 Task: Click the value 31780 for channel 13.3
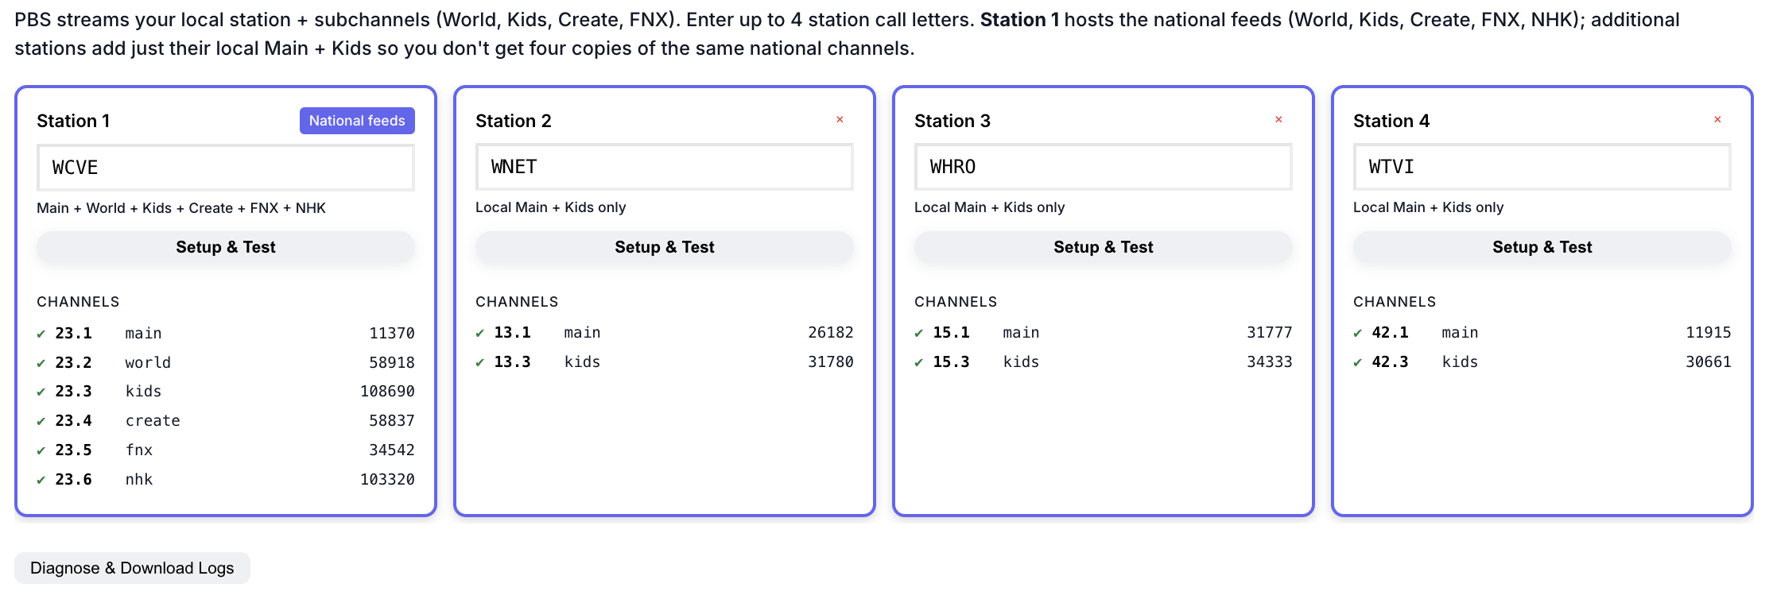831,362
